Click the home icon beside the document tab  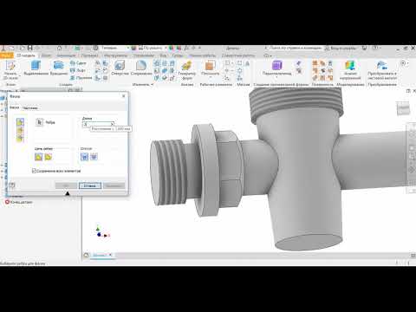point(86,255)
